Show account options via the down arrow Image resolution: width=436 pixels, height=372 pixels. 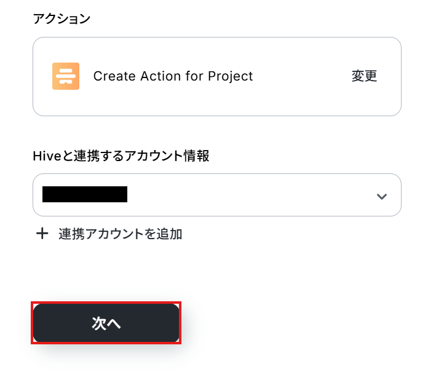(382, 196)
